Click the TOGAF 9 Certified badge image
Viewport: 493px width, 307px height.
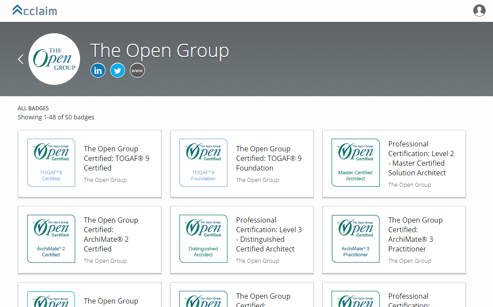[51, 162]
